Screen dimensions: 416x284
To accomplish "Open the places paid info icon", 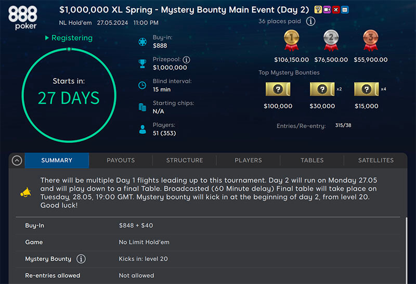I will (x=310, y=21).
